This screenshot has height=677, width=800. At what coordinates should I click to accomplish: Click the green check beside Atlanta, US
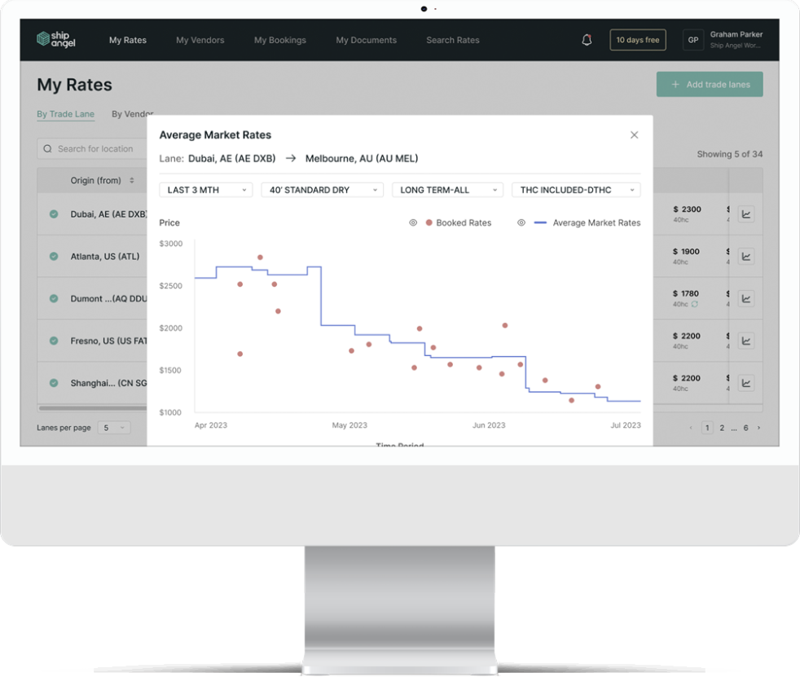[x=54, y=257]
